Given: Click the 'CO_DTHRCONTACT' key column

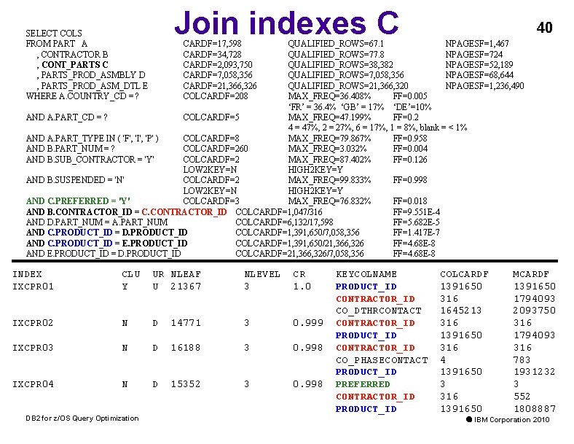Looking at the screenshot, I should [379, 311].
